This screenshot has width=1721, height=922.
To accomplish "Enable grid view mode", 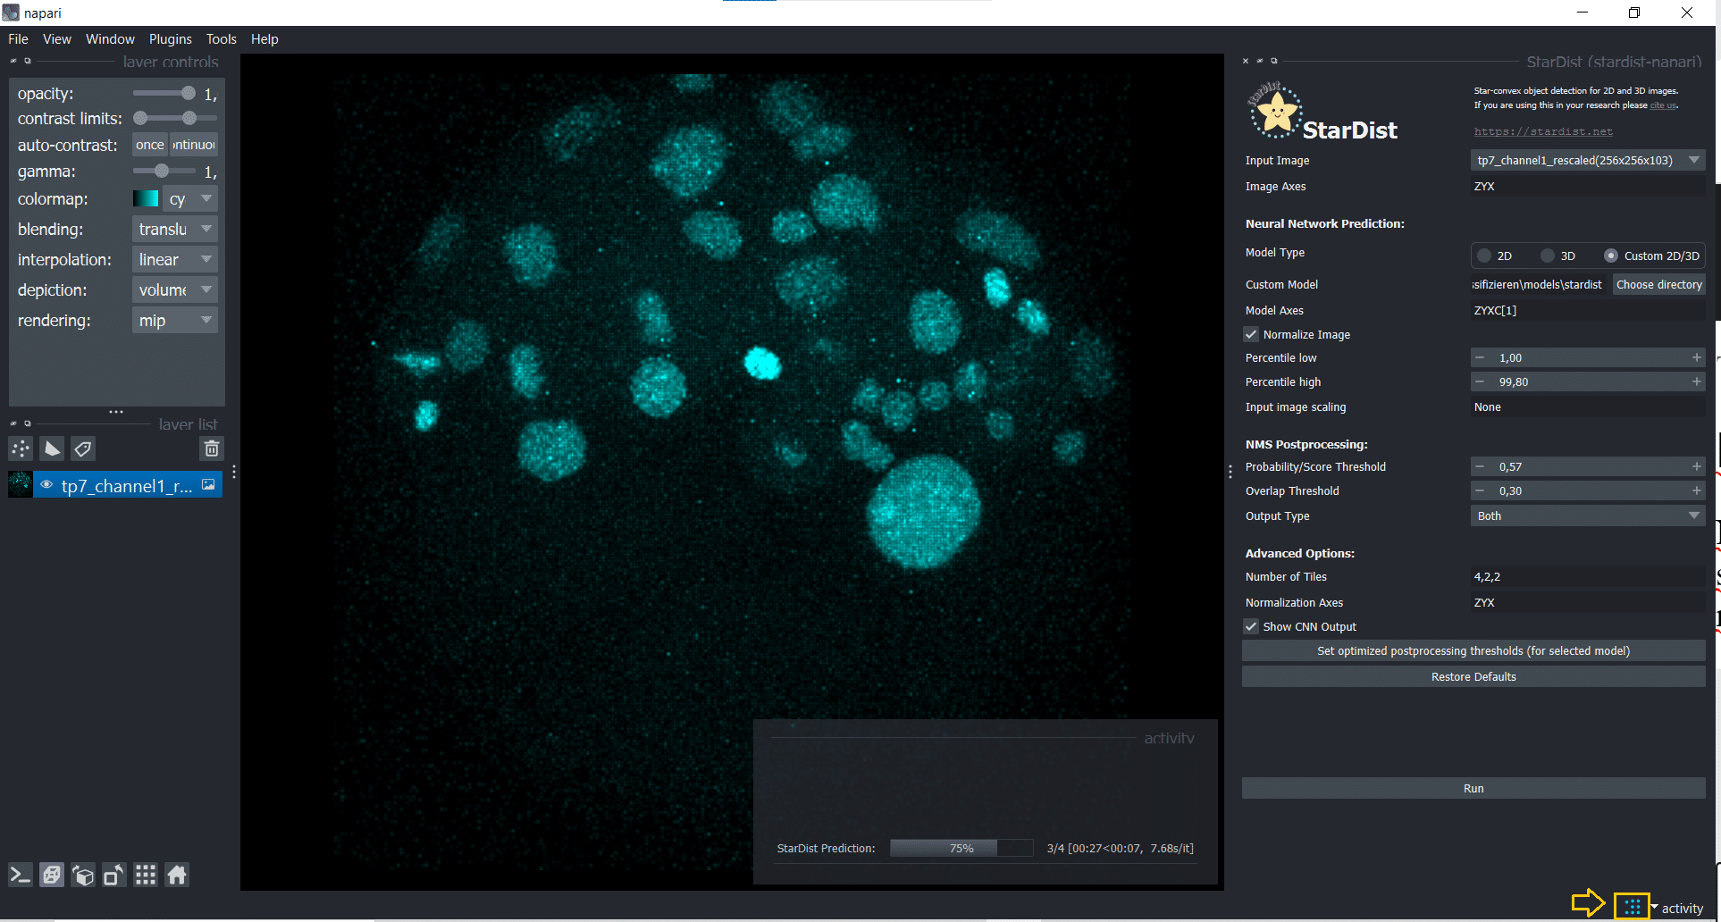I will pyautogui.click(x=145, y=875).
